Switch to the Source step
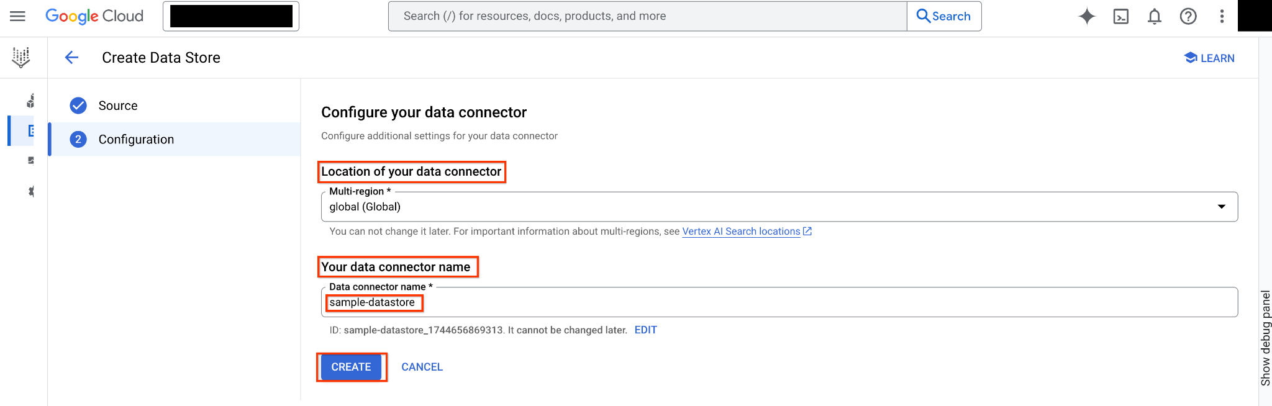This screenshot has height=406, width=1272. (118, 105)
